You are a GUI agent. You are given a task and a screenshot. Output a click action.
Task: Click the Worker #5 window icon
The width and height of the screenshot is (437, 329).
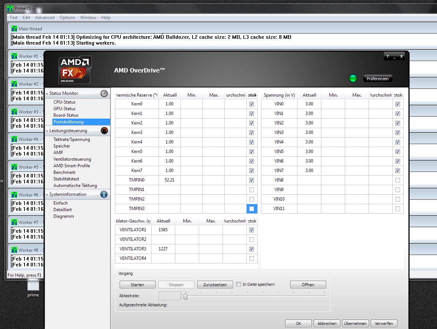tap(14, 167)
